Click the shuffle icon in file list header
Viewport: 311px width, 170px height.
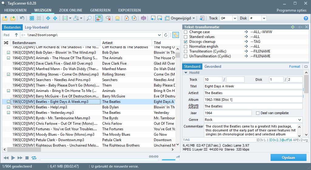point(6,42)
